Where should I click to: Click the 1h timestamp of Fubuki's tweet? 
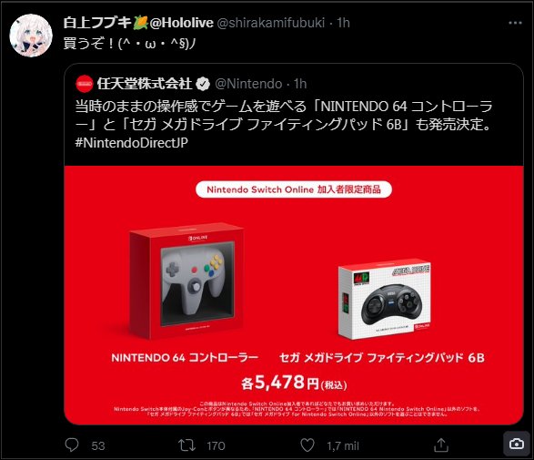(x=343, y=23)
